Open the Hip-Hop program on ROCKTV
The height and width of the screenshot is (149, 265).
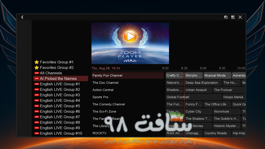pos(239,133)
